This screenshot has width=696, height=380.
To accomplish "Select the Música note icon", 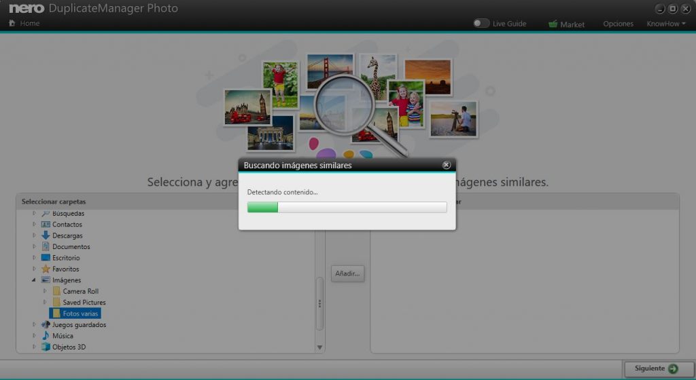I will 46,335.
